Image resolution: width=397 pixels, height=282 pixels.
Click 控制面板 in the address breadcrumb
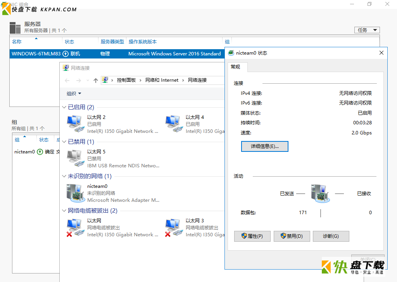126,80
